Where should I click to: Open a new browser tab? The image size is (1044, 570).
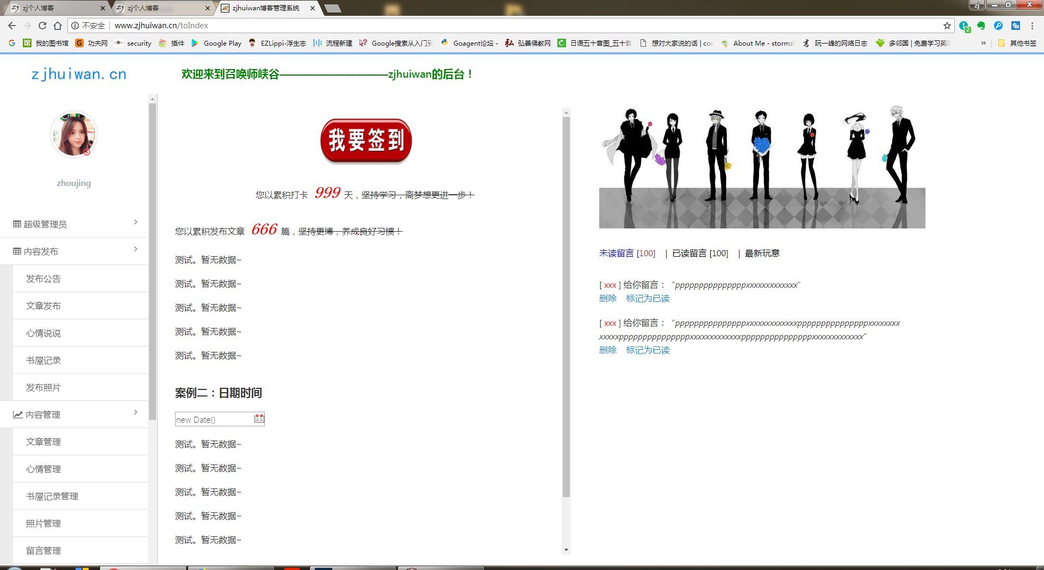point(332,8)
